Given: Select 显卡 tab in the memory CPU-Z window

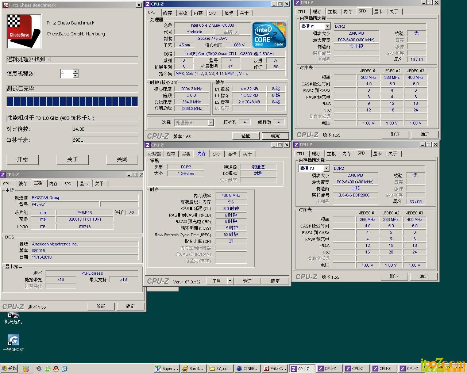Looking at the screenshot, I should [x=232, y=154].
